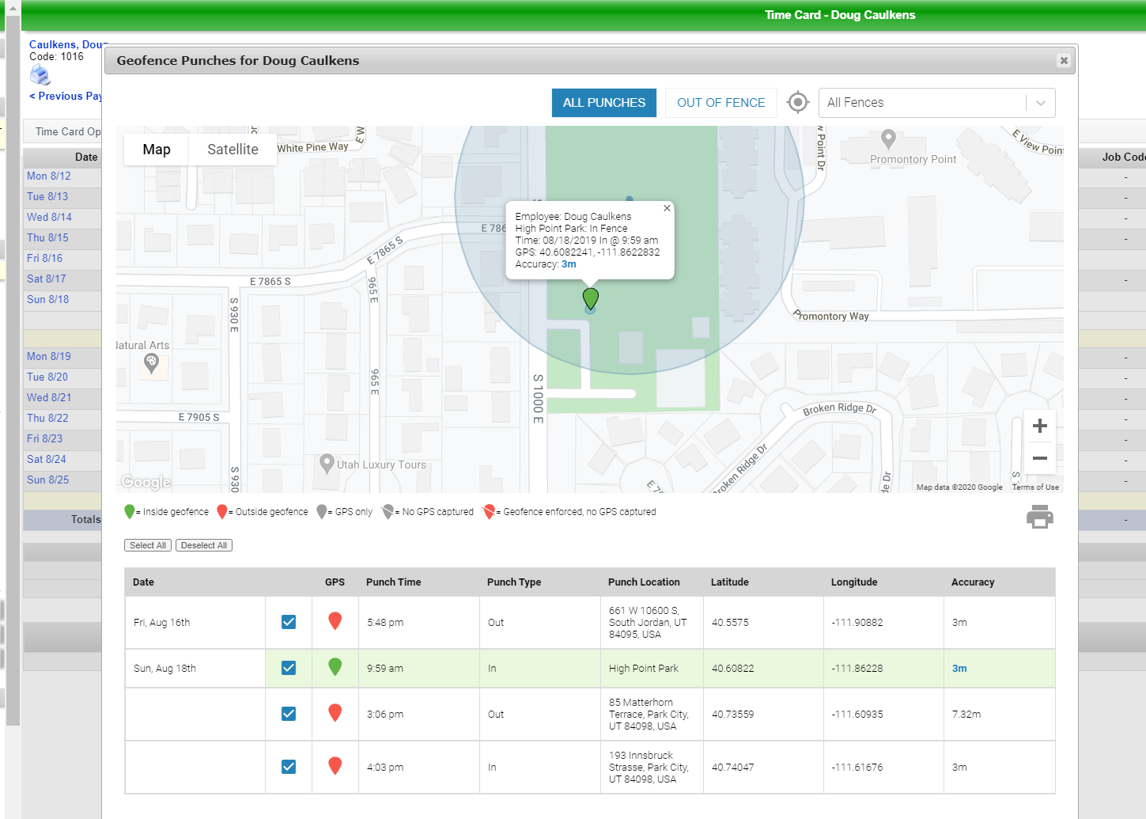Open the All Fences dropdown
The width and height of the screenshot is (1146, 819).
pos(936,102)
